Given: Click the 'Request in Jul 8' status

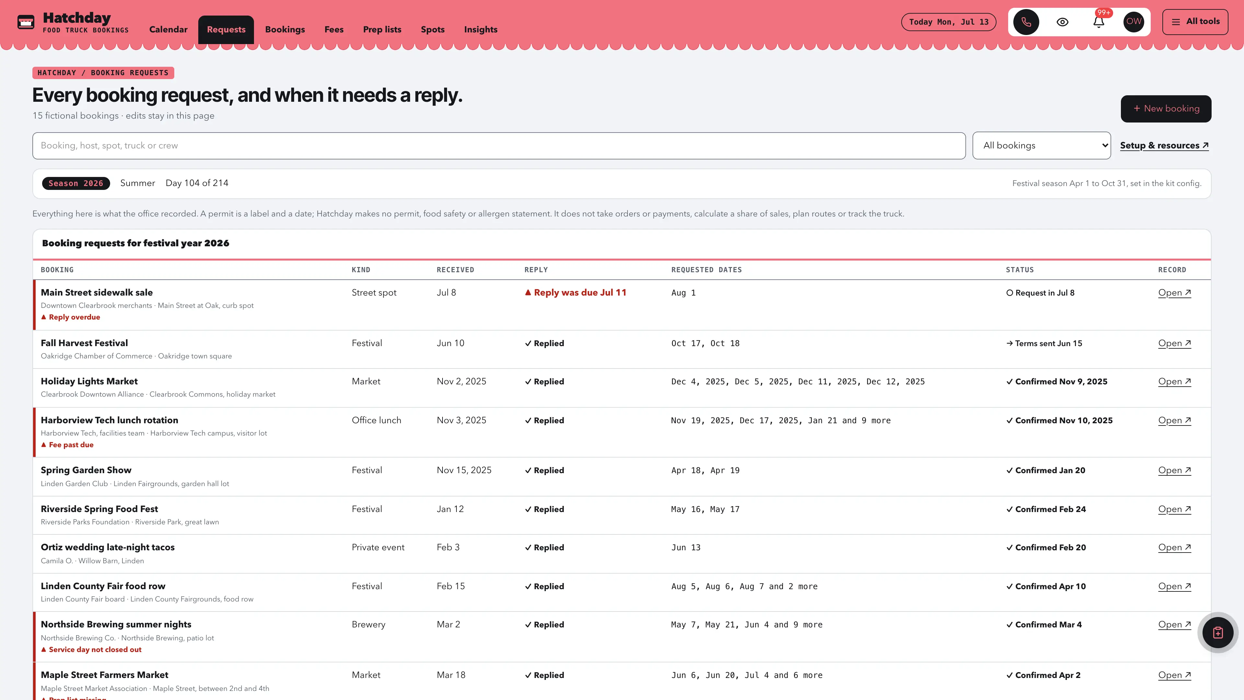Looking at the screenshot, I should (x=1040, y=293).
